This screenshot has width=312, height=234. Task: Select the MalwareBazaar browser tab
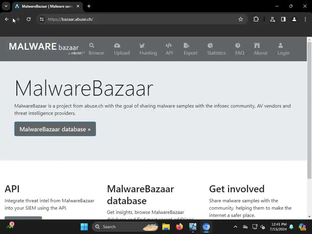click(x=47, y=6)
